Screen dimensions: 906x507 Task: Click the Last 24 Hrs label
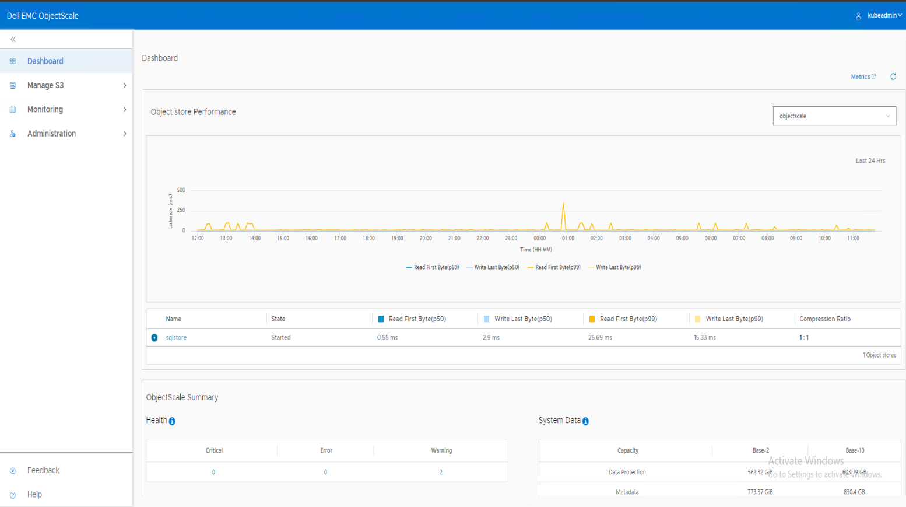(870, 161)
